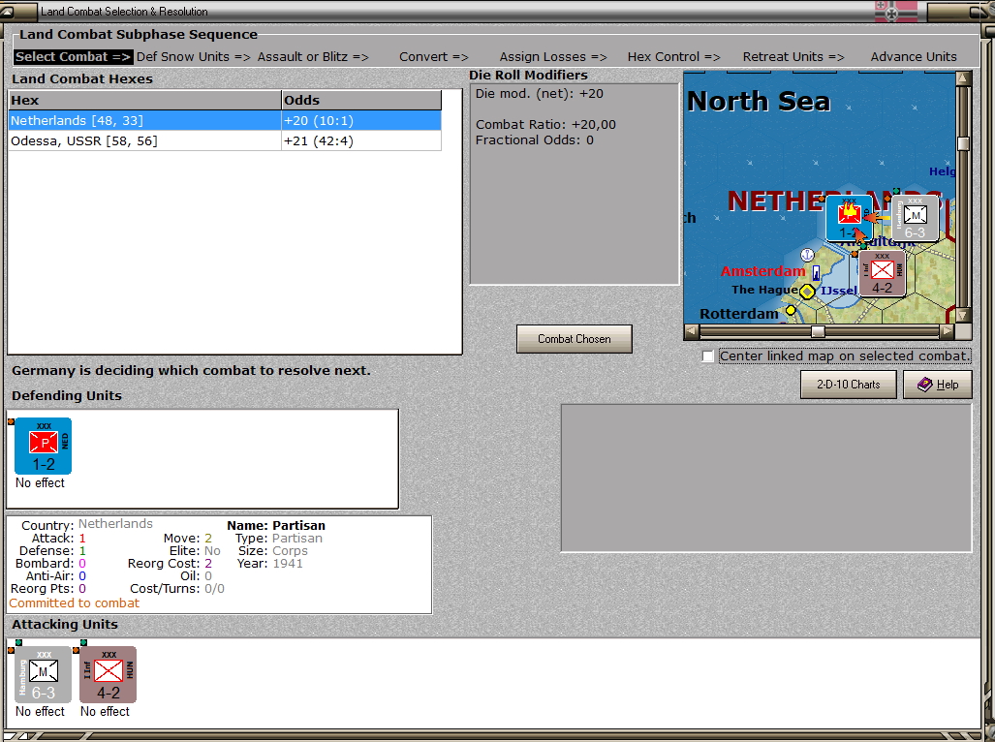995x742 pixels.
Task: Click the Amsterdam label on the map
Action: click(x=762, y=271)
